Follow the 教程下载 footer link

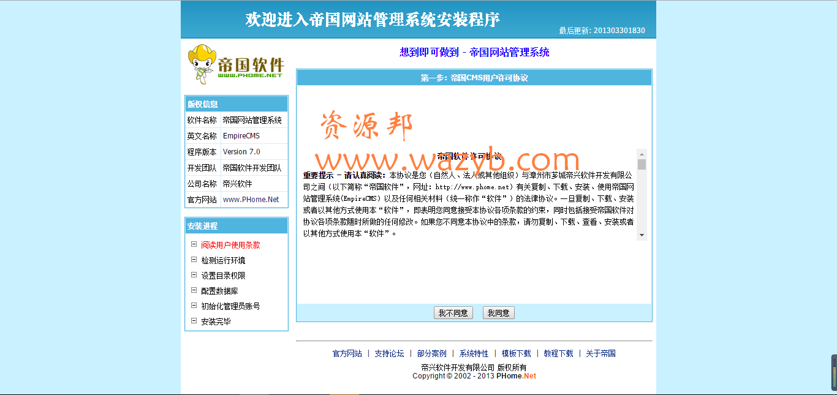[x=558, y=353]
